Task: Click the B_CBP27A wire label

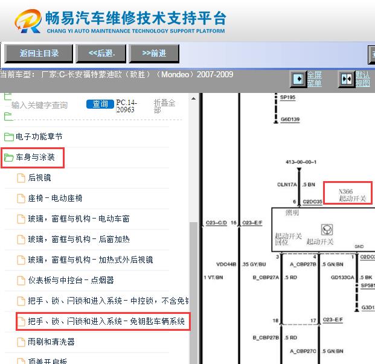Action: [266, 278]
